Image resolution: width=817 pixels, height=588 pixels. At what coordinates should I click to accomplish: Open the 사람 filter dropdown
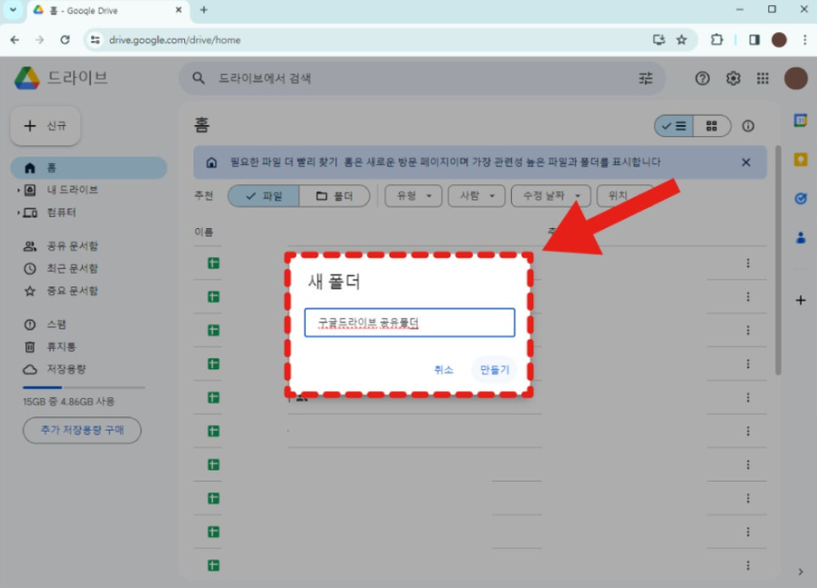click(x=477, y=196)
